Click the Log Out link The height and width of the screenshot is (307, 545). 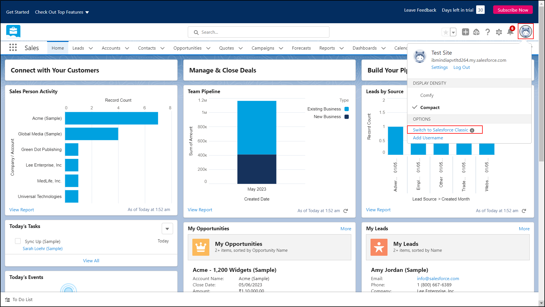461,67
